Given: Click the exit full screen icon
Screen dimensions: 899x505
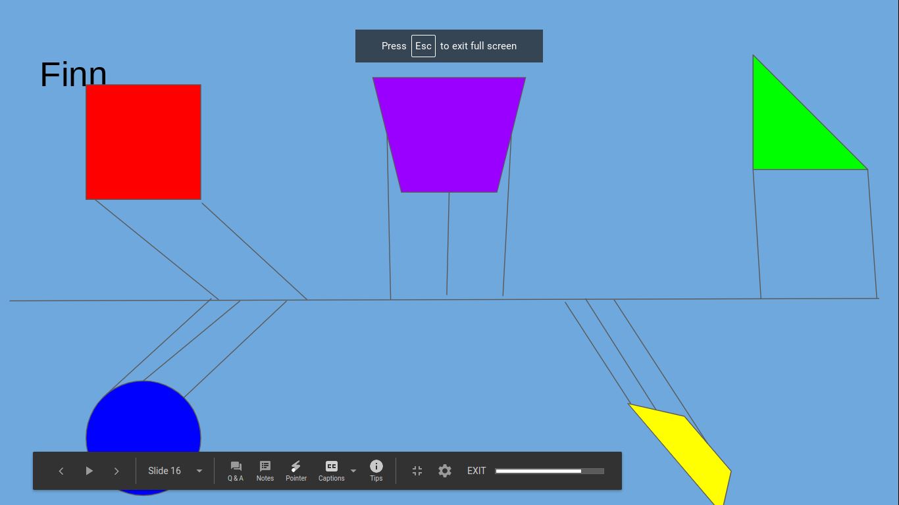Looking at the screenshot, I should pos(417,471).
